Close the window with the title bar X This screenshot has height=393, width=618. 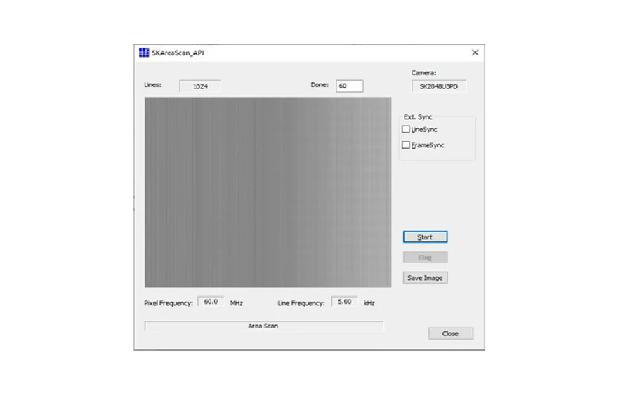(475, 53)
